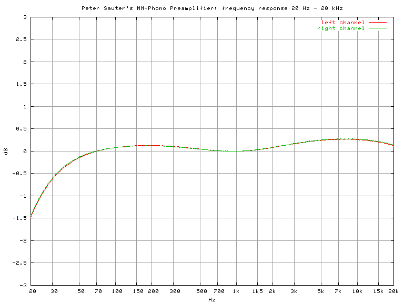Click the '20' frequency tick label

[32, 291]
